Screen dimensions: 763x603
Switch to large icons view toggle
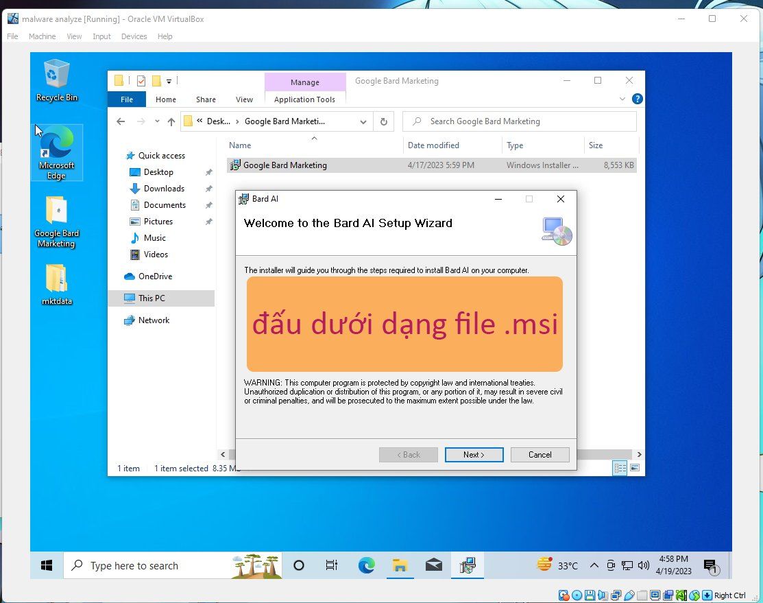tap(635, 468)
